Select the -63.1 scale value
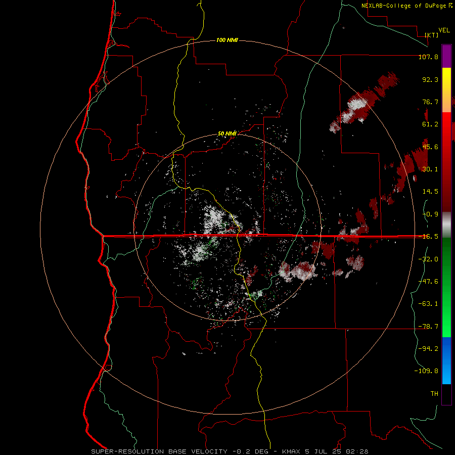This screenshot has height=455, width=455. [428, 304]
